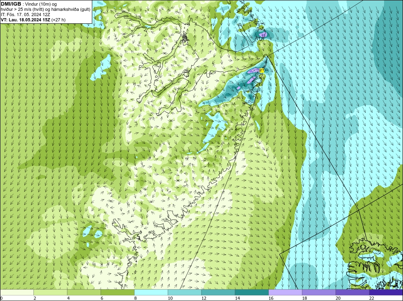Click the scale label '2'
Screen dimensions: 403x301
[35, 298]
